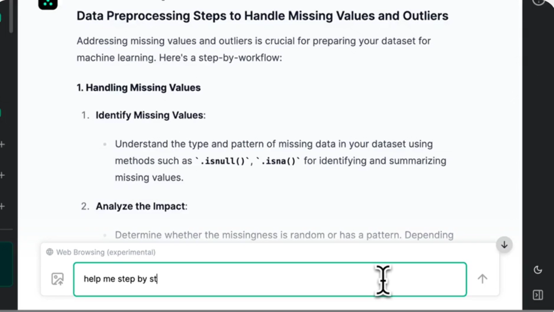The width and height of the screenshot is (554, 312).
Task: Click the top plus icon in left sidebar
Action: 2,144
